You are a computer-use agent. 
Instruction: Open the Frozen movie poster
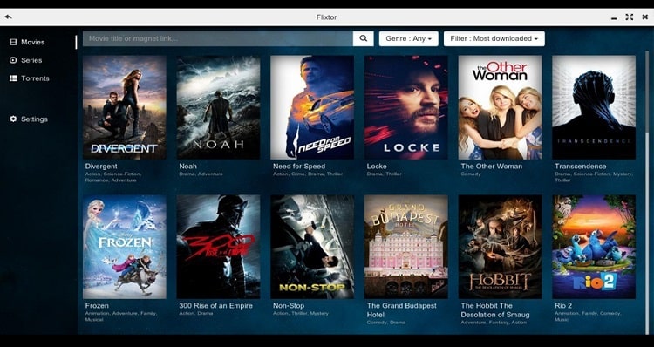point(125,247)
